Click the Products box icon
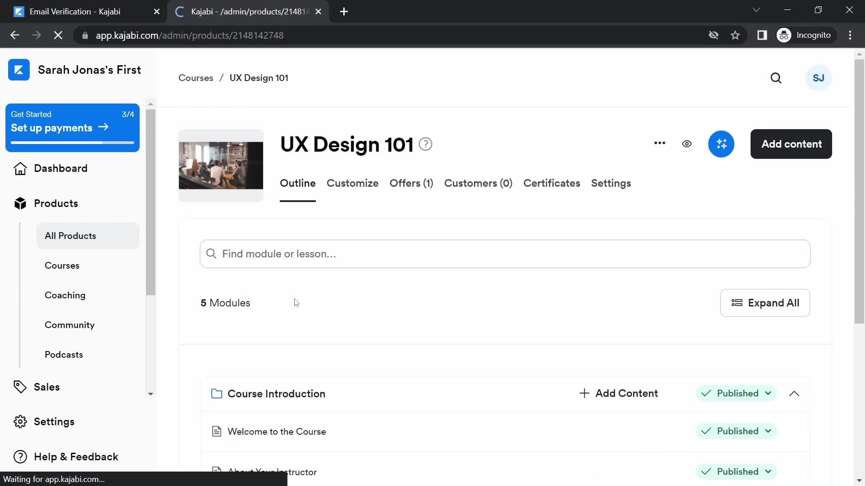This screenshot has width=865, height=486. (x=20, y=203)
